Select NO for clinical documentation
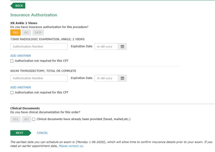The image size is (215, 152). [26, 119]
